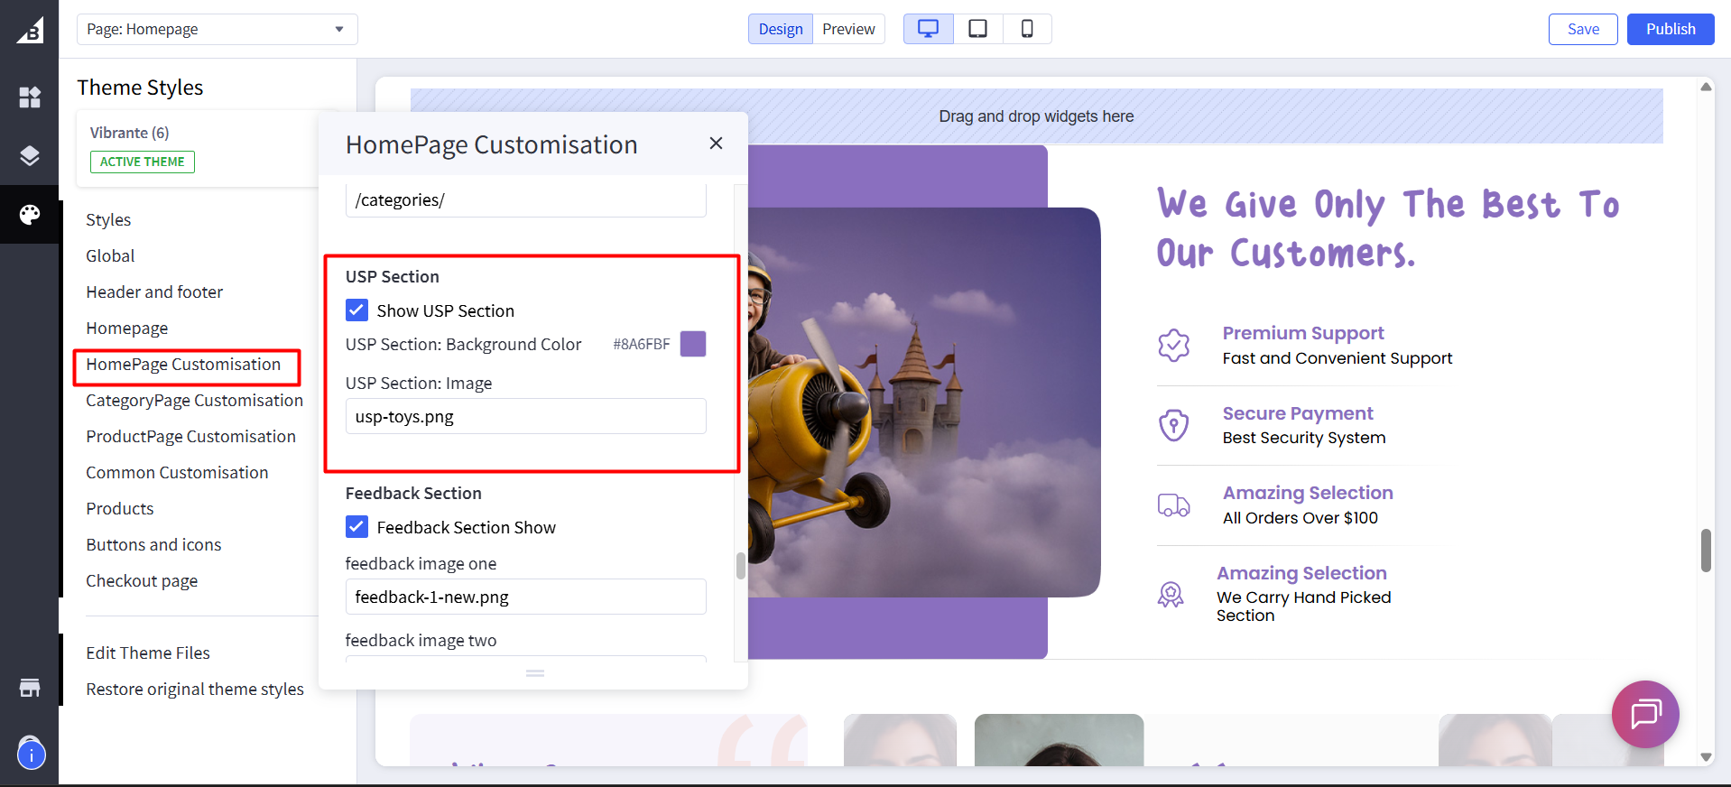Click the Premium Support heading
The height and width of the screenshot is (787, 1731).
pos(1303,333)
